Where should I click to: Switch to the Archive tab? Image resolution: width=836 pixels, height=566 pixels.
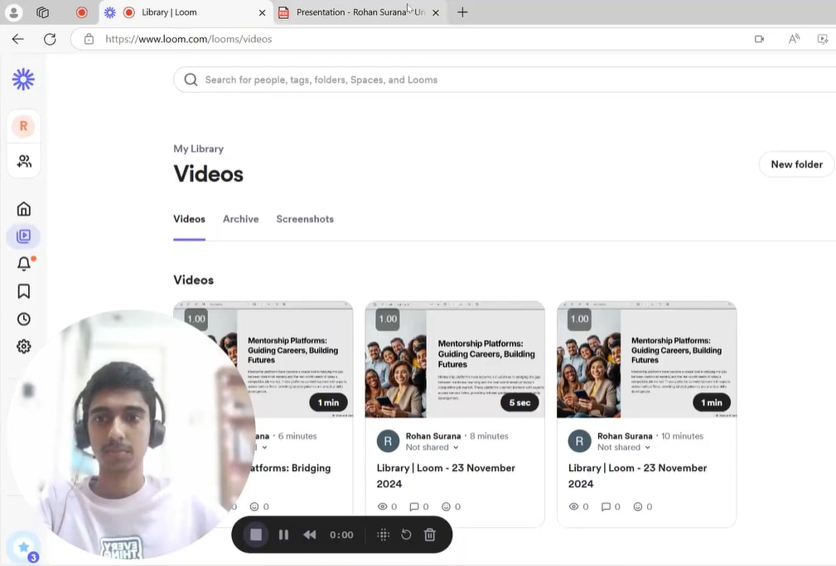[240, 219]
